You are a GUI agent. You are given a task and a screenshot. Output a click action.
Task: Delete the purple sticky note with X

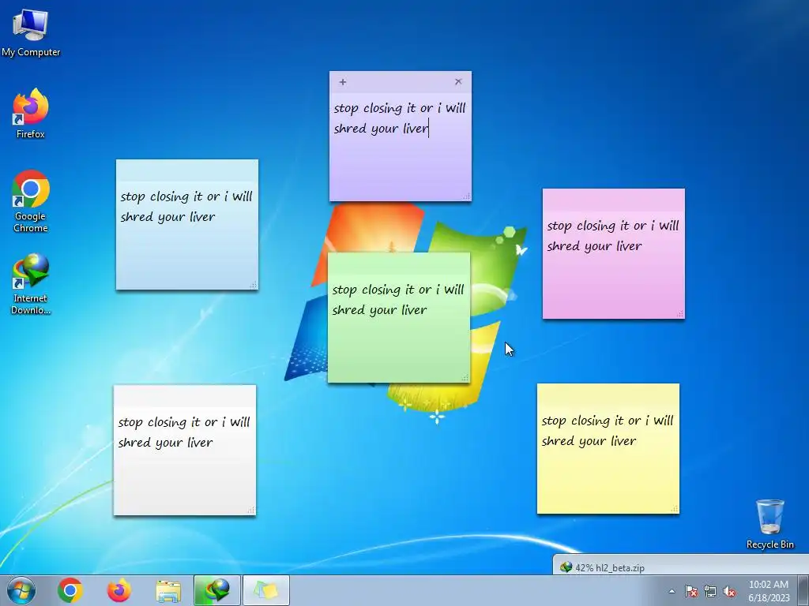pos(458,81)
